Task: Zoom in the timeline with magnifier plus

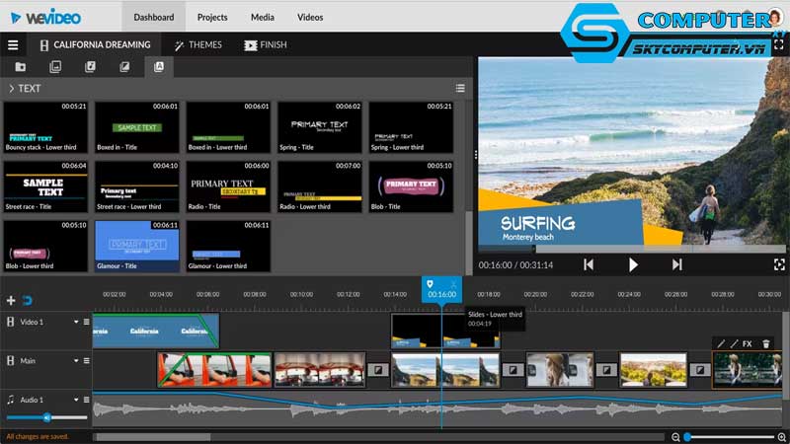Action: [780, 436]
